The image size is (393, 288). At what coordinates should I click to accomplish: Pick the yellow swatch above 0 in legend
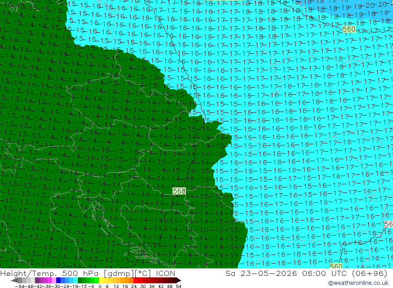point(101,281)
